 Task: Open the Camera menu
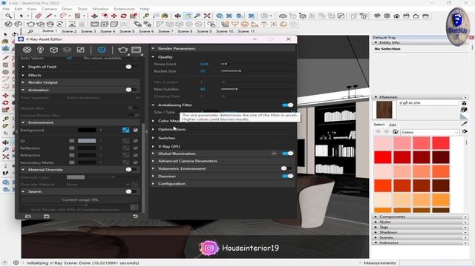49,9
